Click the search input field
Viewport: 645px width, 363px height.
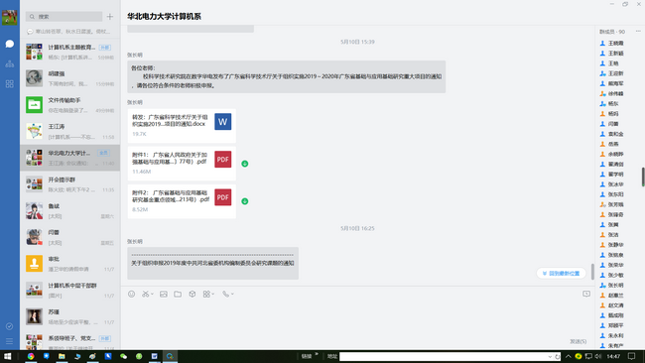click(64, 17)
